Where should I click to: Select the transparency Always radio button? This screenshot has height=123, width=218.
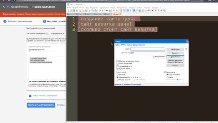click(167, 77)
